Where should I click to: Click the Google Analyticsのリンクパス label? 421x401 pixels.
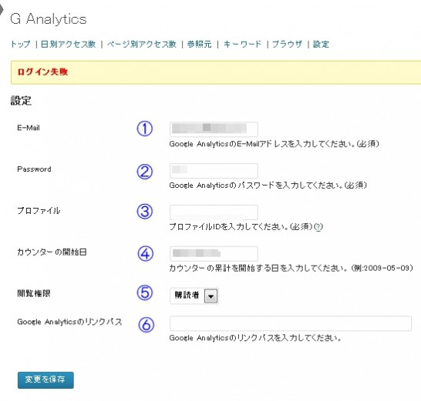pos(69,322)
